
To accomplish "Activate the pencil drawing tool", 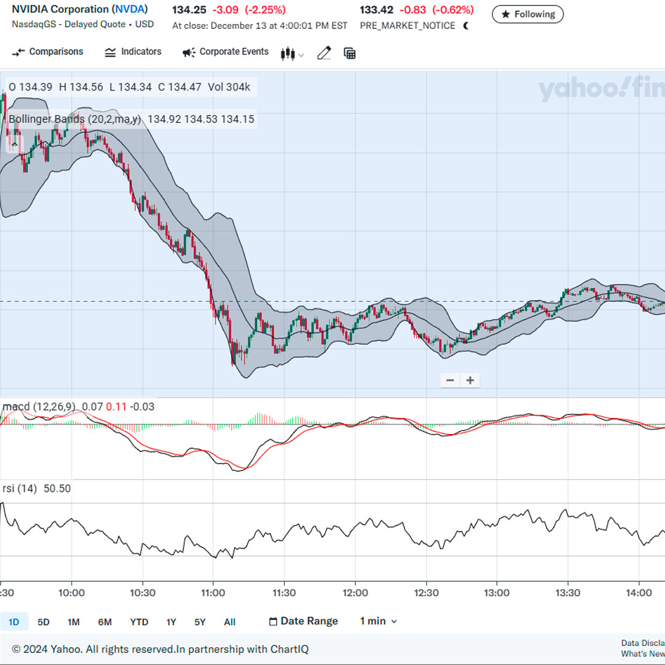I will click(x=324, y=53).
